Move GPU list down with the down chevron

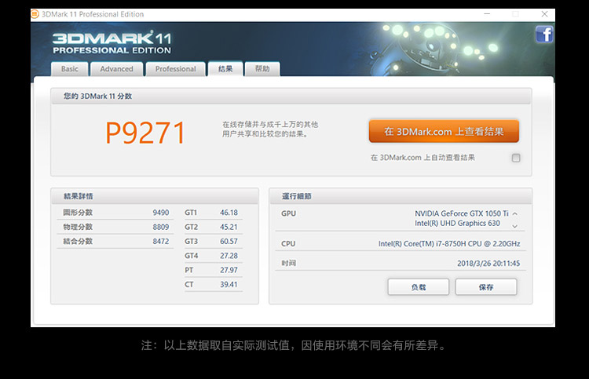(x=515, y=226)
